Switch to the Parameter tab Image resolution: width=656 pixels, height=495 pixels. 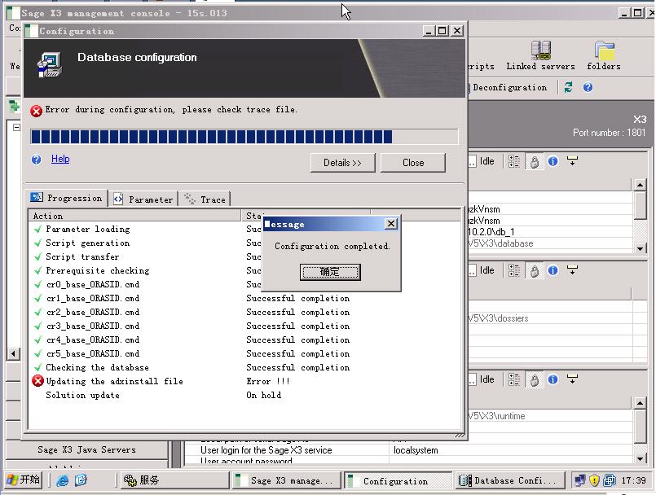tap(143, 199)
